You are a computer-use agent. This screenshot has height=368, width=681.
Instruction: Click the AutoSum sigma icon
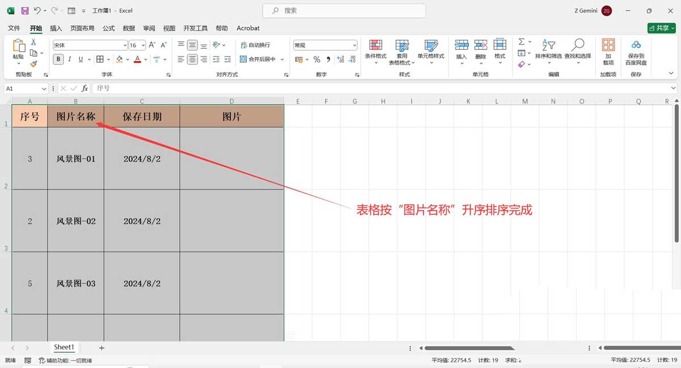click(522, 42)
